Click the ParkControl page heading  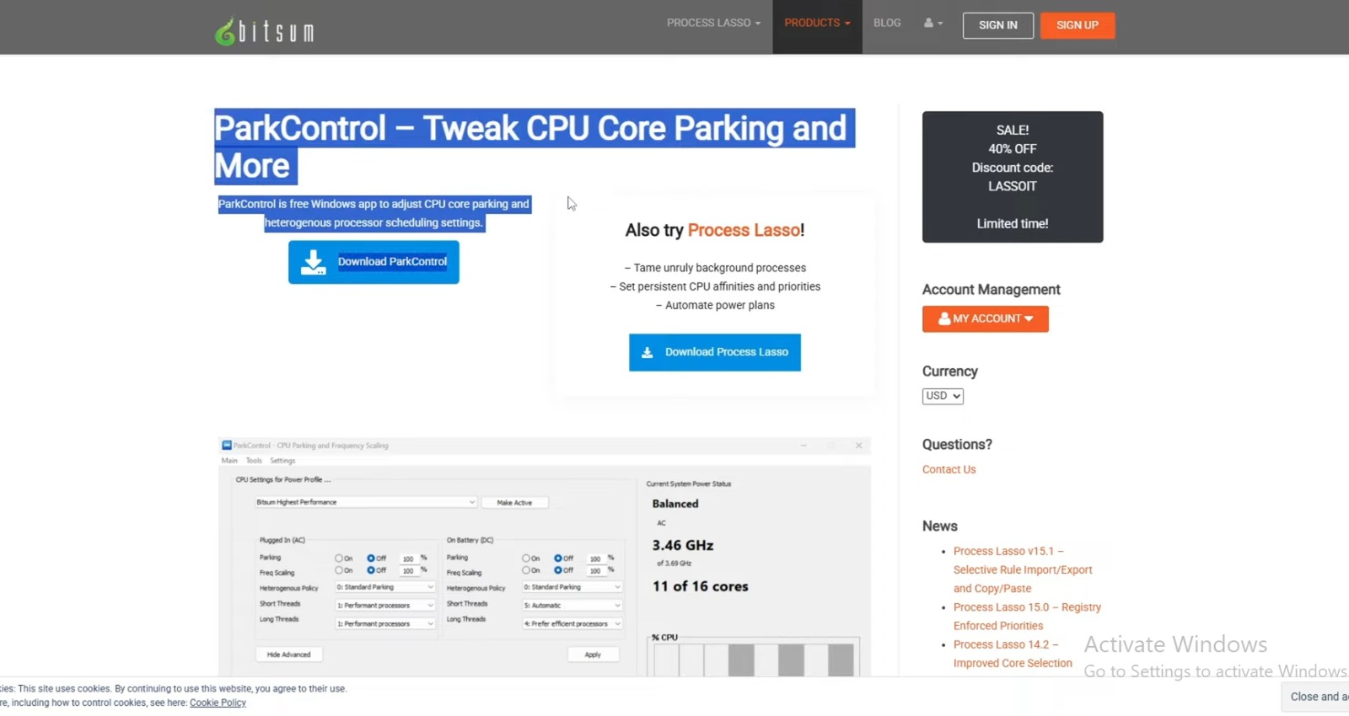click(x=535, y=147)
